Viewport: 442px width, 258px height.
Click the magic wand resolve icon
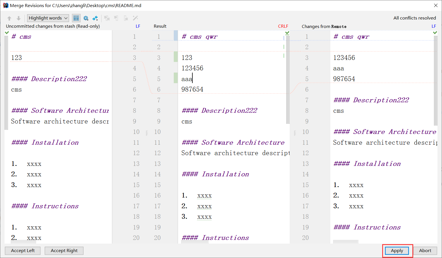(135, 18)
